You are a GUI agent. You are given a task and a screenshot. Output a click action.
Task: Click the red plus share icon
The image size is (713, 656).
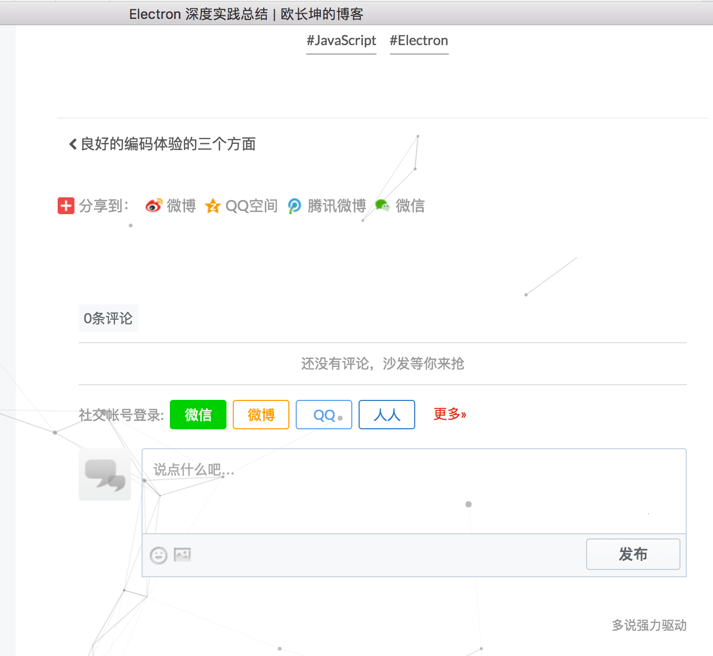pyautogui.click(x=66, y=206)
